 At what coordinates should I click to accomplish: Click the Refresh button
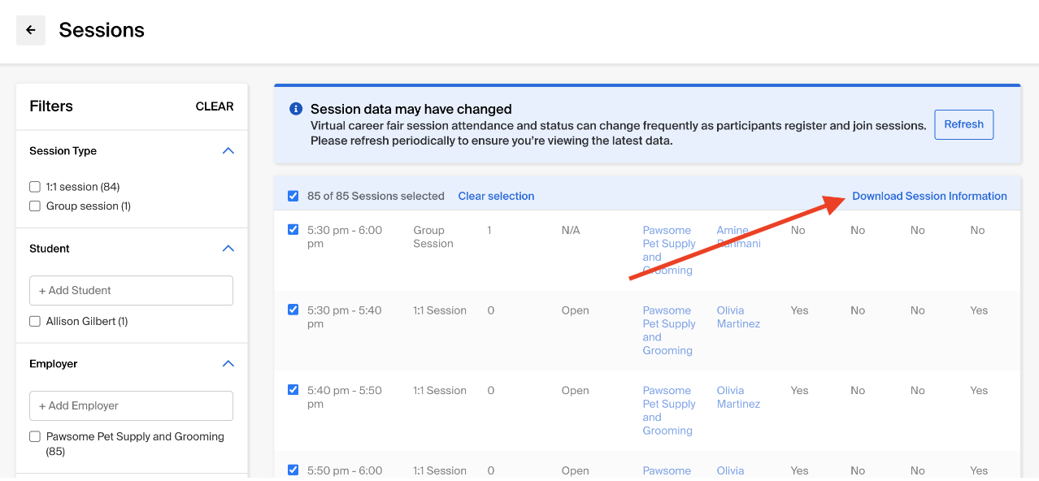[x=963, y=124]
